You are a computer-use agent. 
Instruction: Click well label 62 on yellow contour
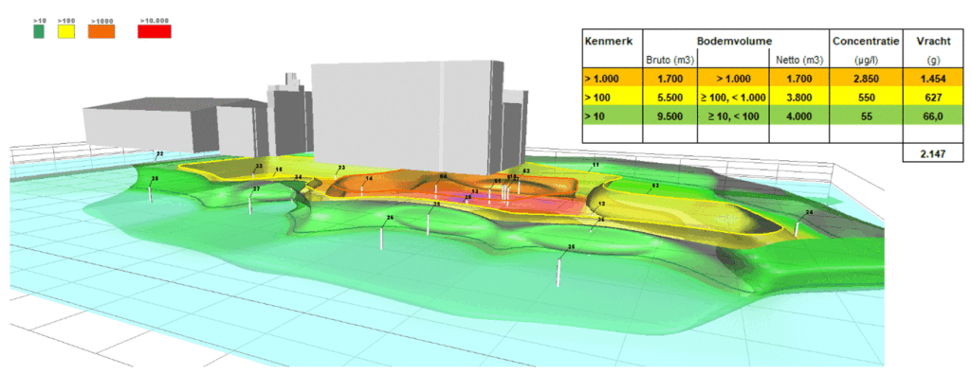coord(656,185)
